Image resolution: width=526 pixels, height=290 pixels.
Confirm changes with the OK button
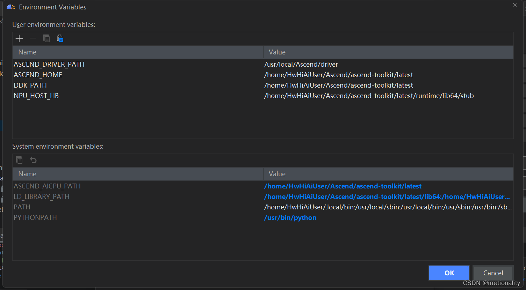[x=449, y=273]
